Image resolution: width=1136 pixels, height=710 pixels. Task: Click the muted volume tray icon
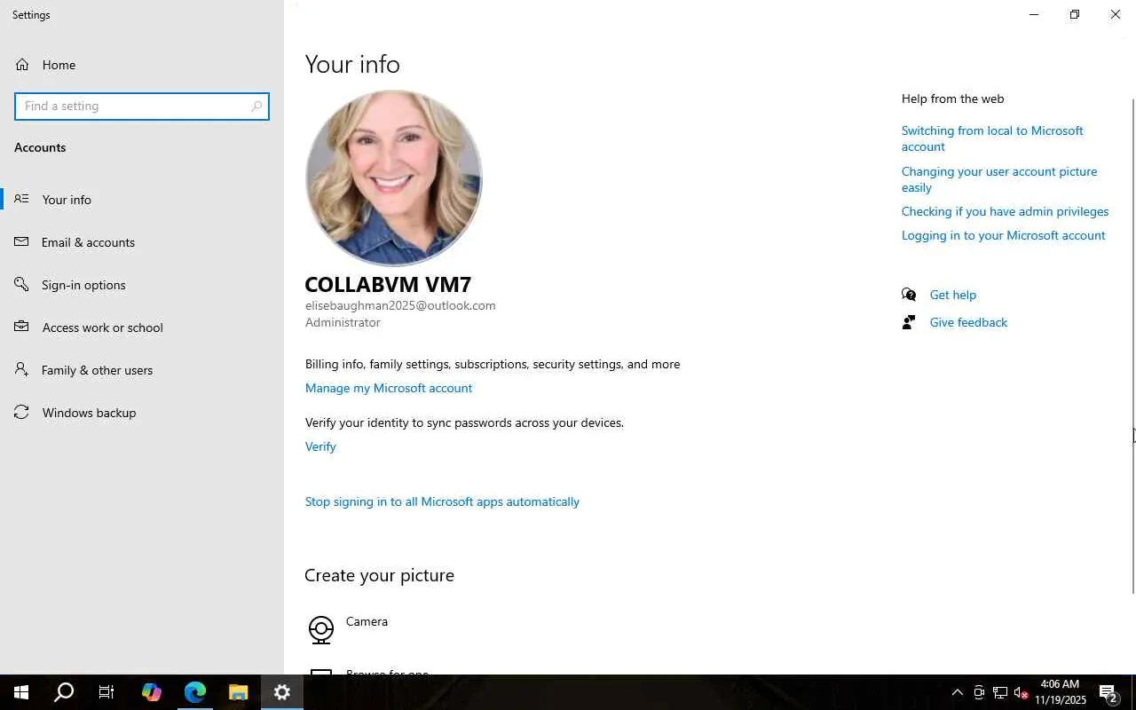(1021, 692)
